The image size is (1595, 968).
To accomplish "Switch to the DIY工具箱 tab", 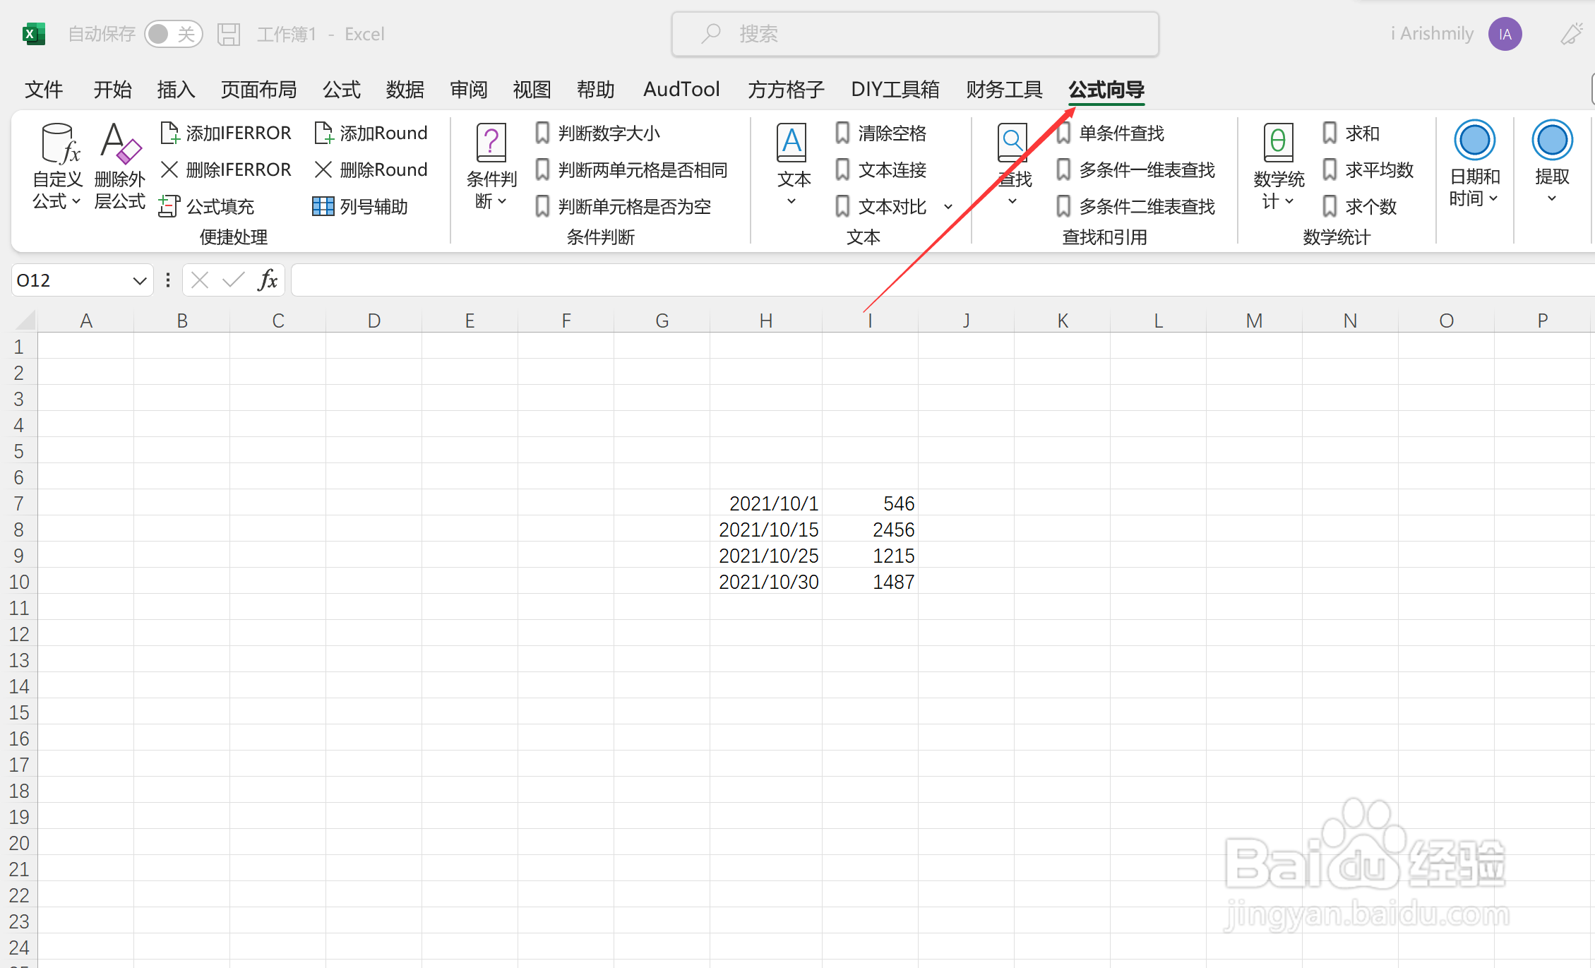I will coord(895,90).
